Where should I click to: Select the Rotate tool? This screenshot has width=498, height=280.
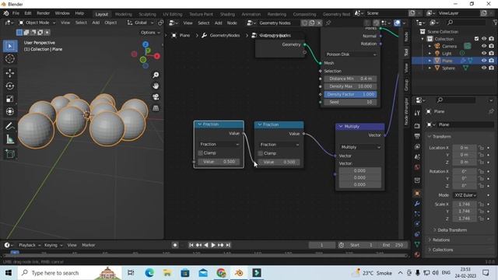[10, 86]
